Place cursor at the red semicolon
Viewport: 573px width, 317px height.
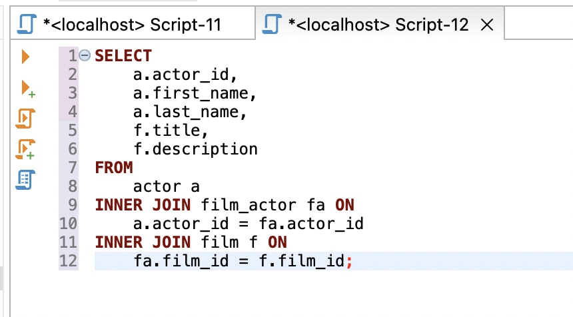pos(348,260)
